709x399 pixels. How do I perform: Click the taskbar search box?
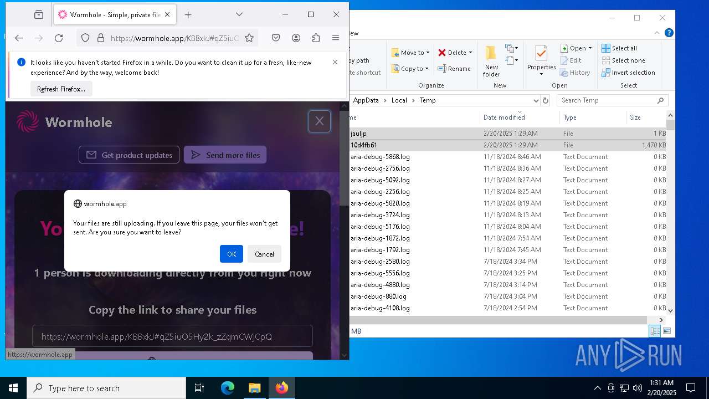point(106,388)
